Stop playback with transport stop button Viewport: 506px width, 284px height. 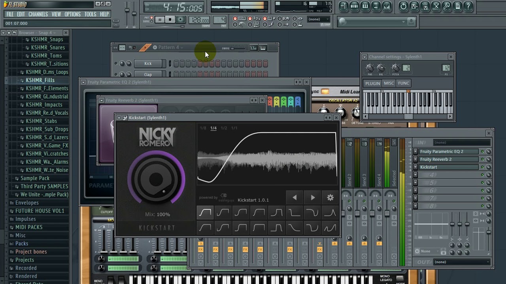click(170, 19)
